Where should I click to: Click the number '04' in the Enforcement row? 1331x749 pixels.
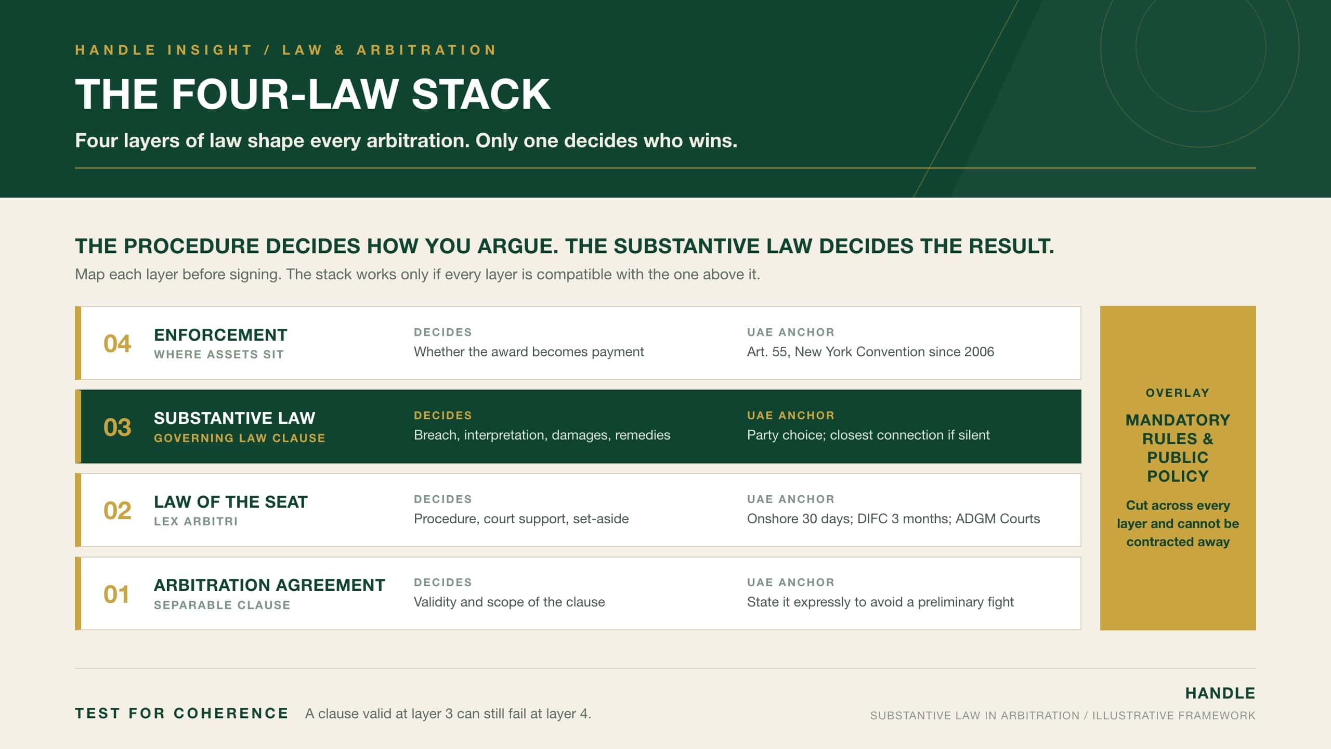coord(117,343)
